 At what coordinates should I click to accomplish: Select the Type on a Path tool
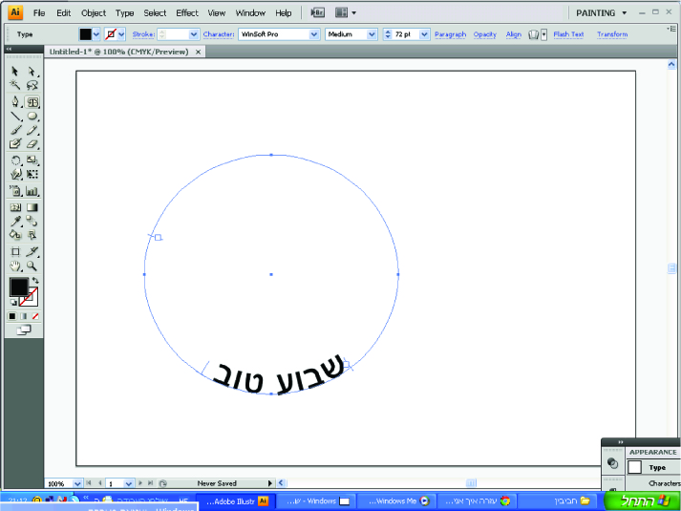32,102
